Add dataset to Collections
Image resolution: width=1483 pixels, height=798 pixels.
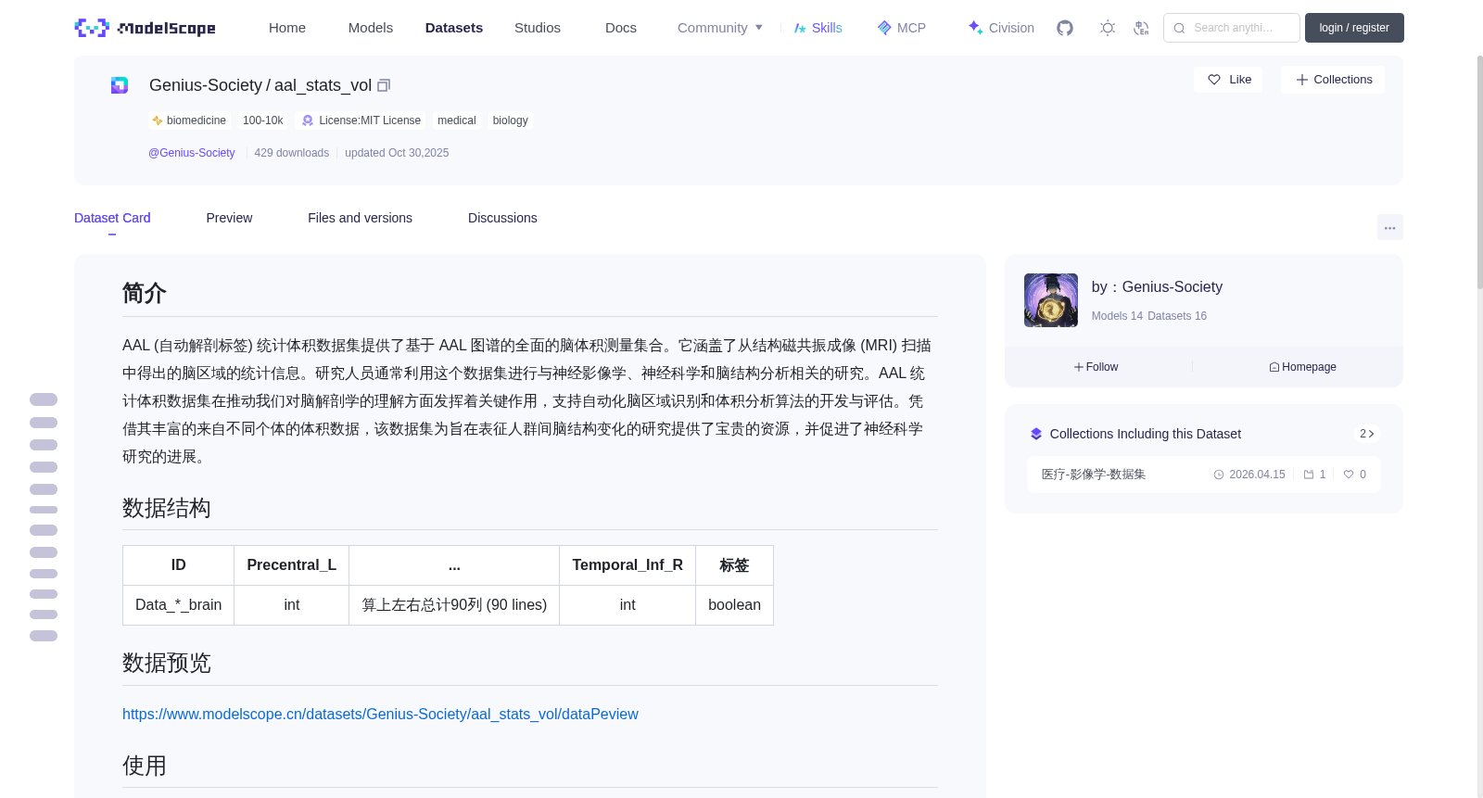click(x=1333, y=80)
